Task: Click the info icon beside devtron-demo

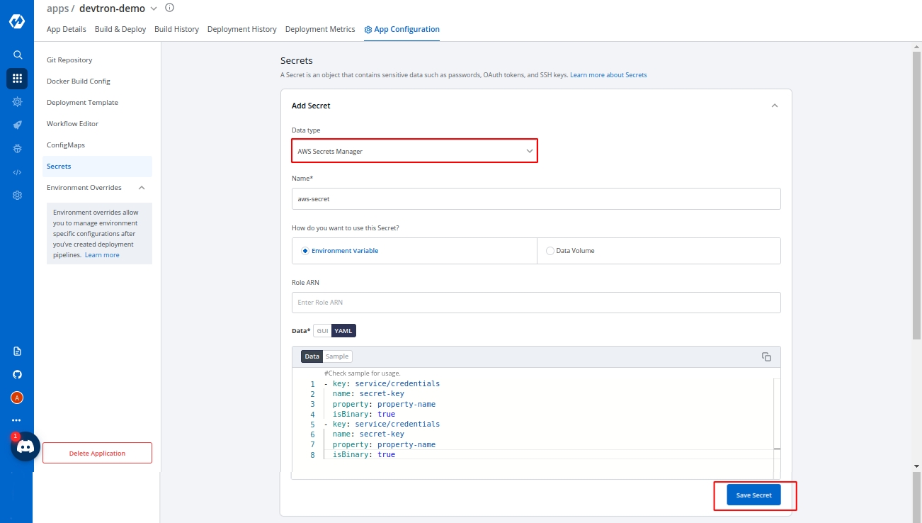Action: pos(169,8)
